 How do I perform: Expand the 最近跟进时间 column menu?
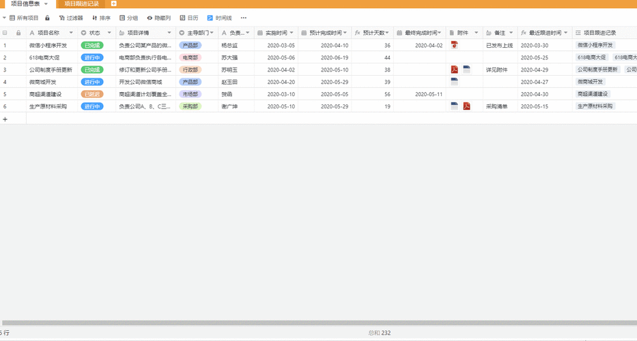tap(565, 33)
